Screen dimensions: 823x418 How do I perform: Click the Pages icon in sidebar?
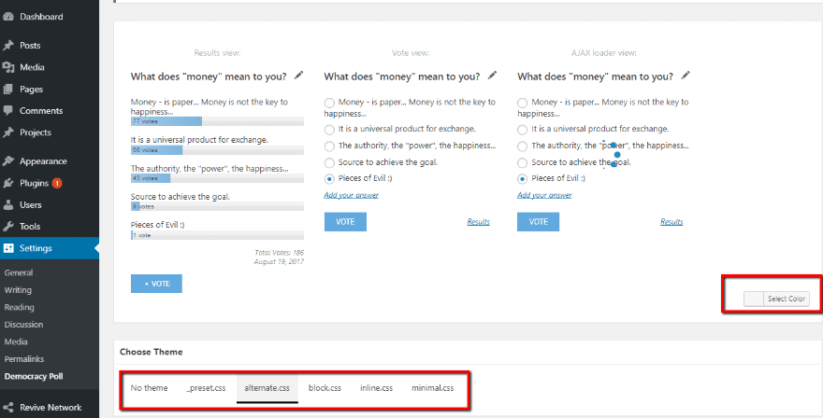(x=7, y=89)
